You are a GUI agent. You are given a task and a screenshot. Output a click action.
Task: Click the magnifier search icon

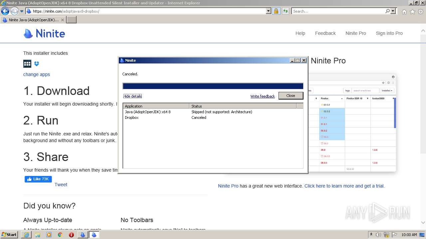(x=387, y=11)
